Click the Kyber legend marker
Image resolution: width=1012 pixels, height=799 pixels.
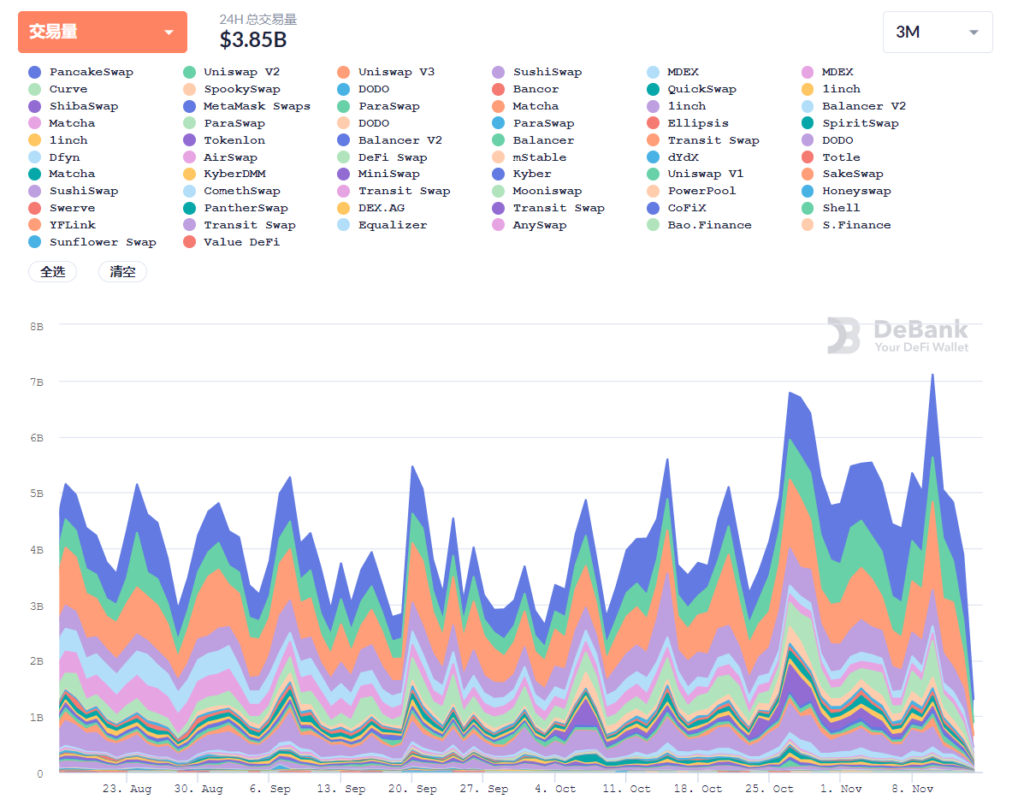coord(498,174)
